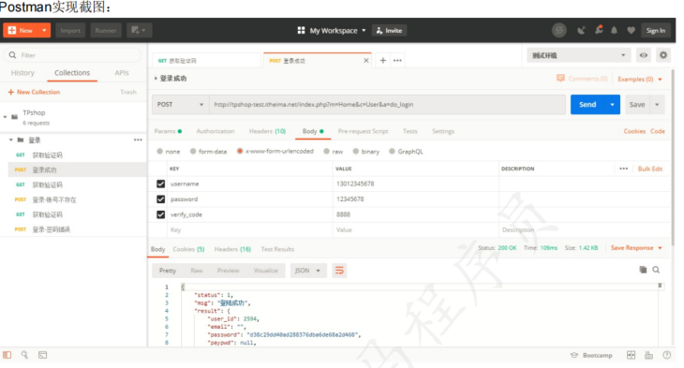
Task: Select the GraphQL body type
Action: point(392,152)
